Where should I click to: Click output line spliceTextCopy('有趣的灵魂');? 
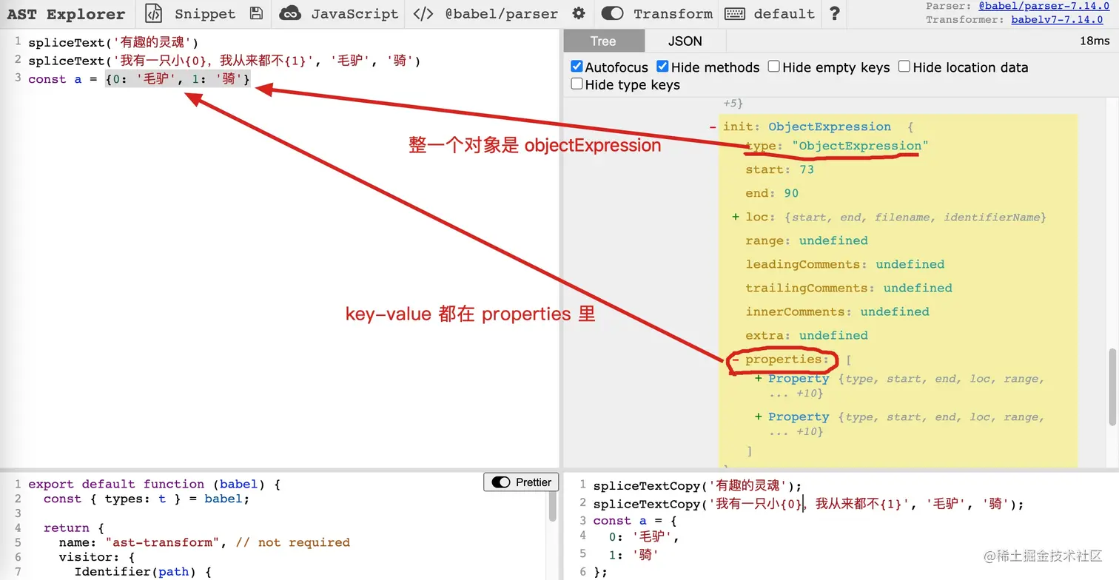click(x=698, y=486)
